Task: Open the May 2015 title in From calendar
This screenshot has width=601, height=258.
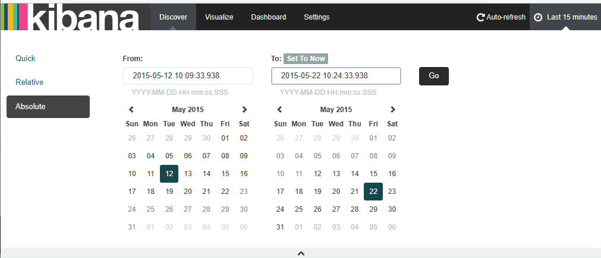Action: [x=188, y=110]
